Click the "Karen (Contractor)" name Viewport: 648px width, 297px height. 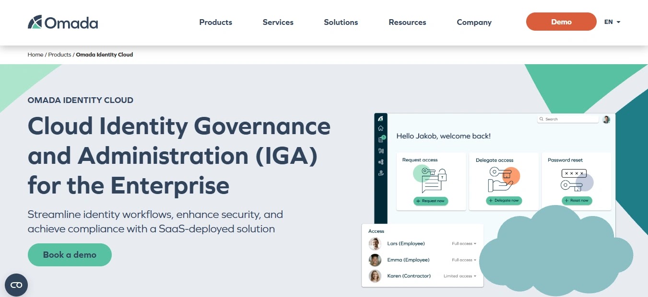pyautogui.click(x=409, y=276)
